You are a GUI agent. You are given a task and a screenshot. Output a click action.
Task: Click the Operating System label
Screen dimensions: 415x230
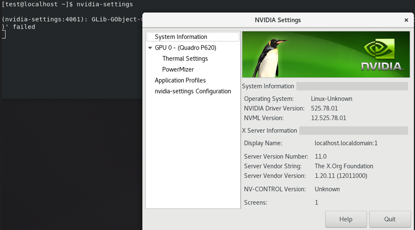coord(269,99)
